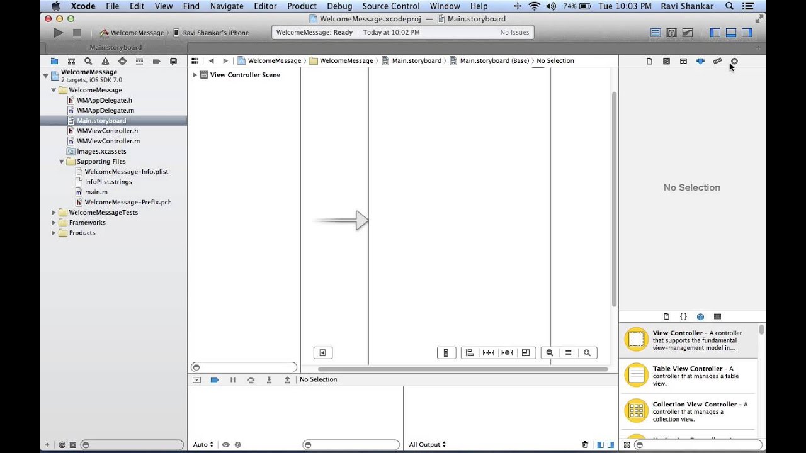Viewport: 806px width, 453px height.
Task: Open the Align constraints menu
Action: point(470,353)
